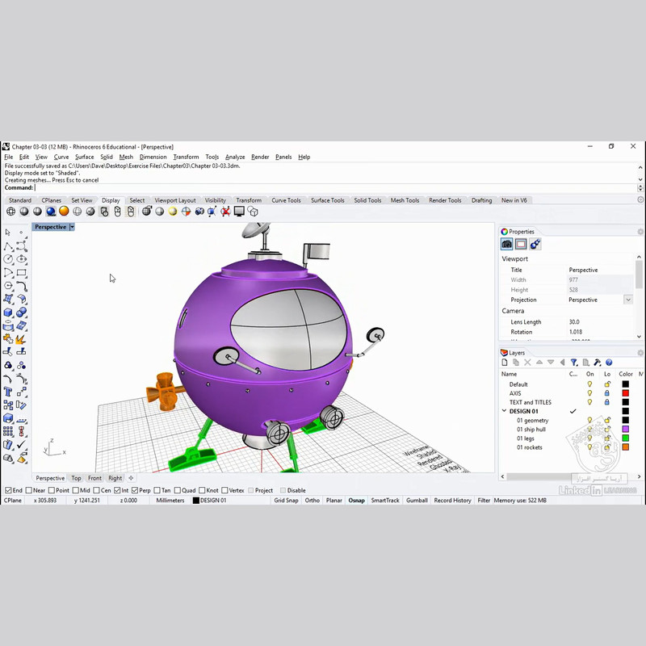The image size is (646, 646).
Task: Enable the Near osnap checkbox
Action: tap(30, 490)
